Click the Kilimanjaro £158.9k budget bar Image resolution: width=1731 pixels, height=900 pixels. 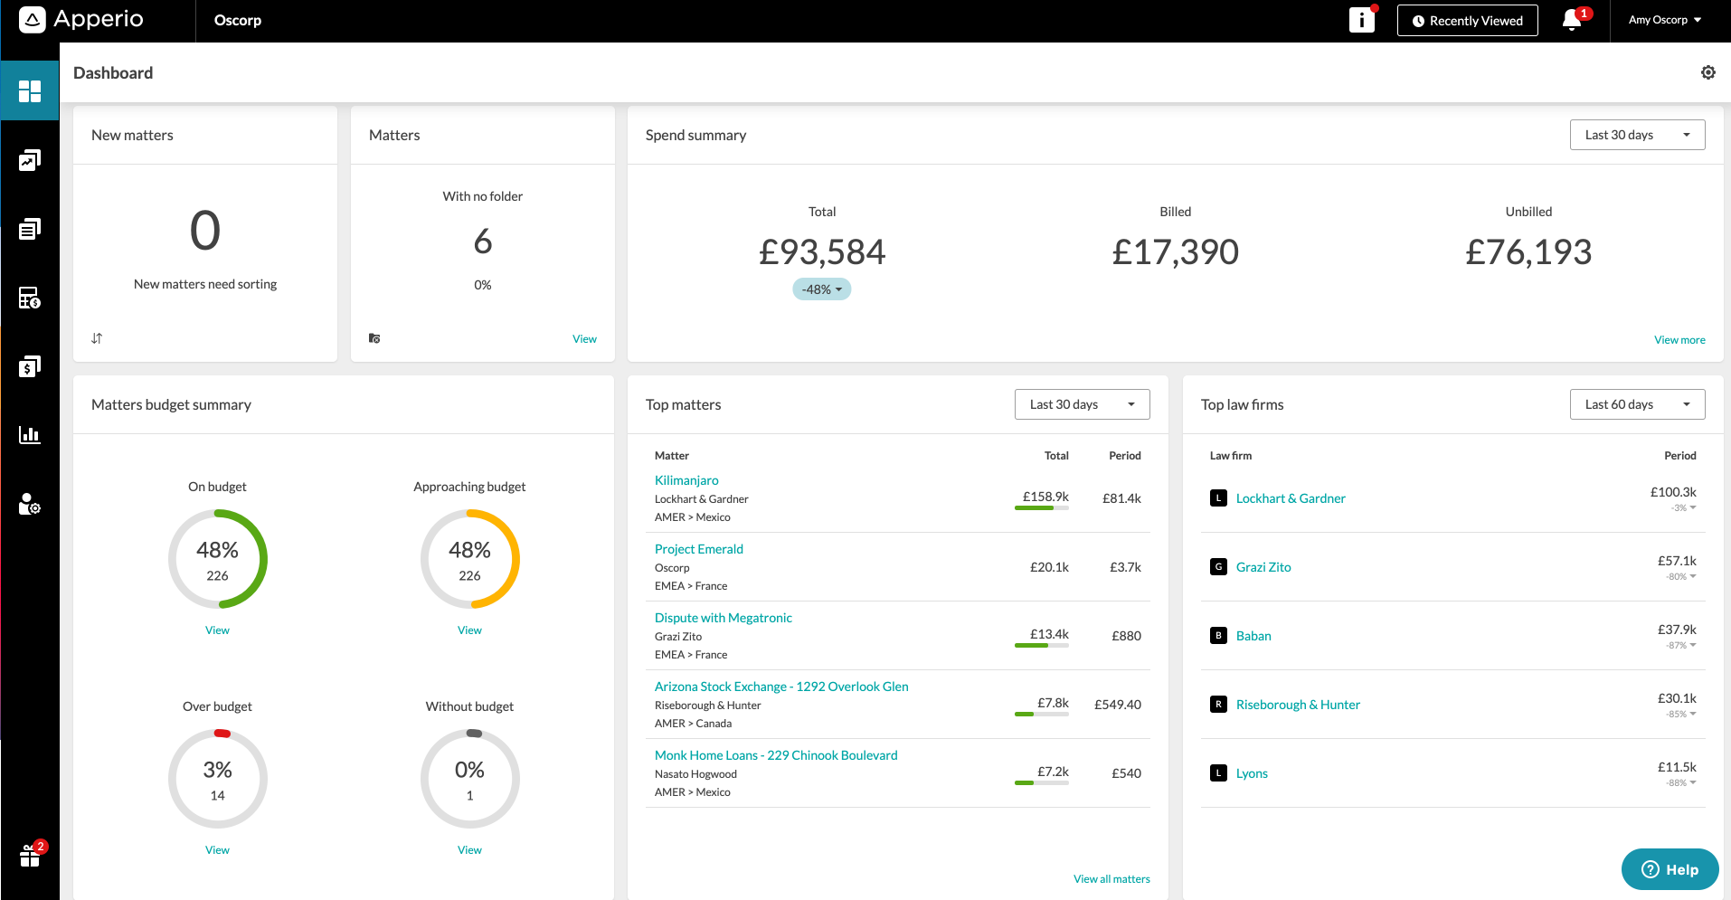1042,508
